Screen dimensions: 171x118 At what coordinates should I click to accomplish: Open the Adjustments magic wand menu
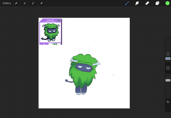click(25, 3)
